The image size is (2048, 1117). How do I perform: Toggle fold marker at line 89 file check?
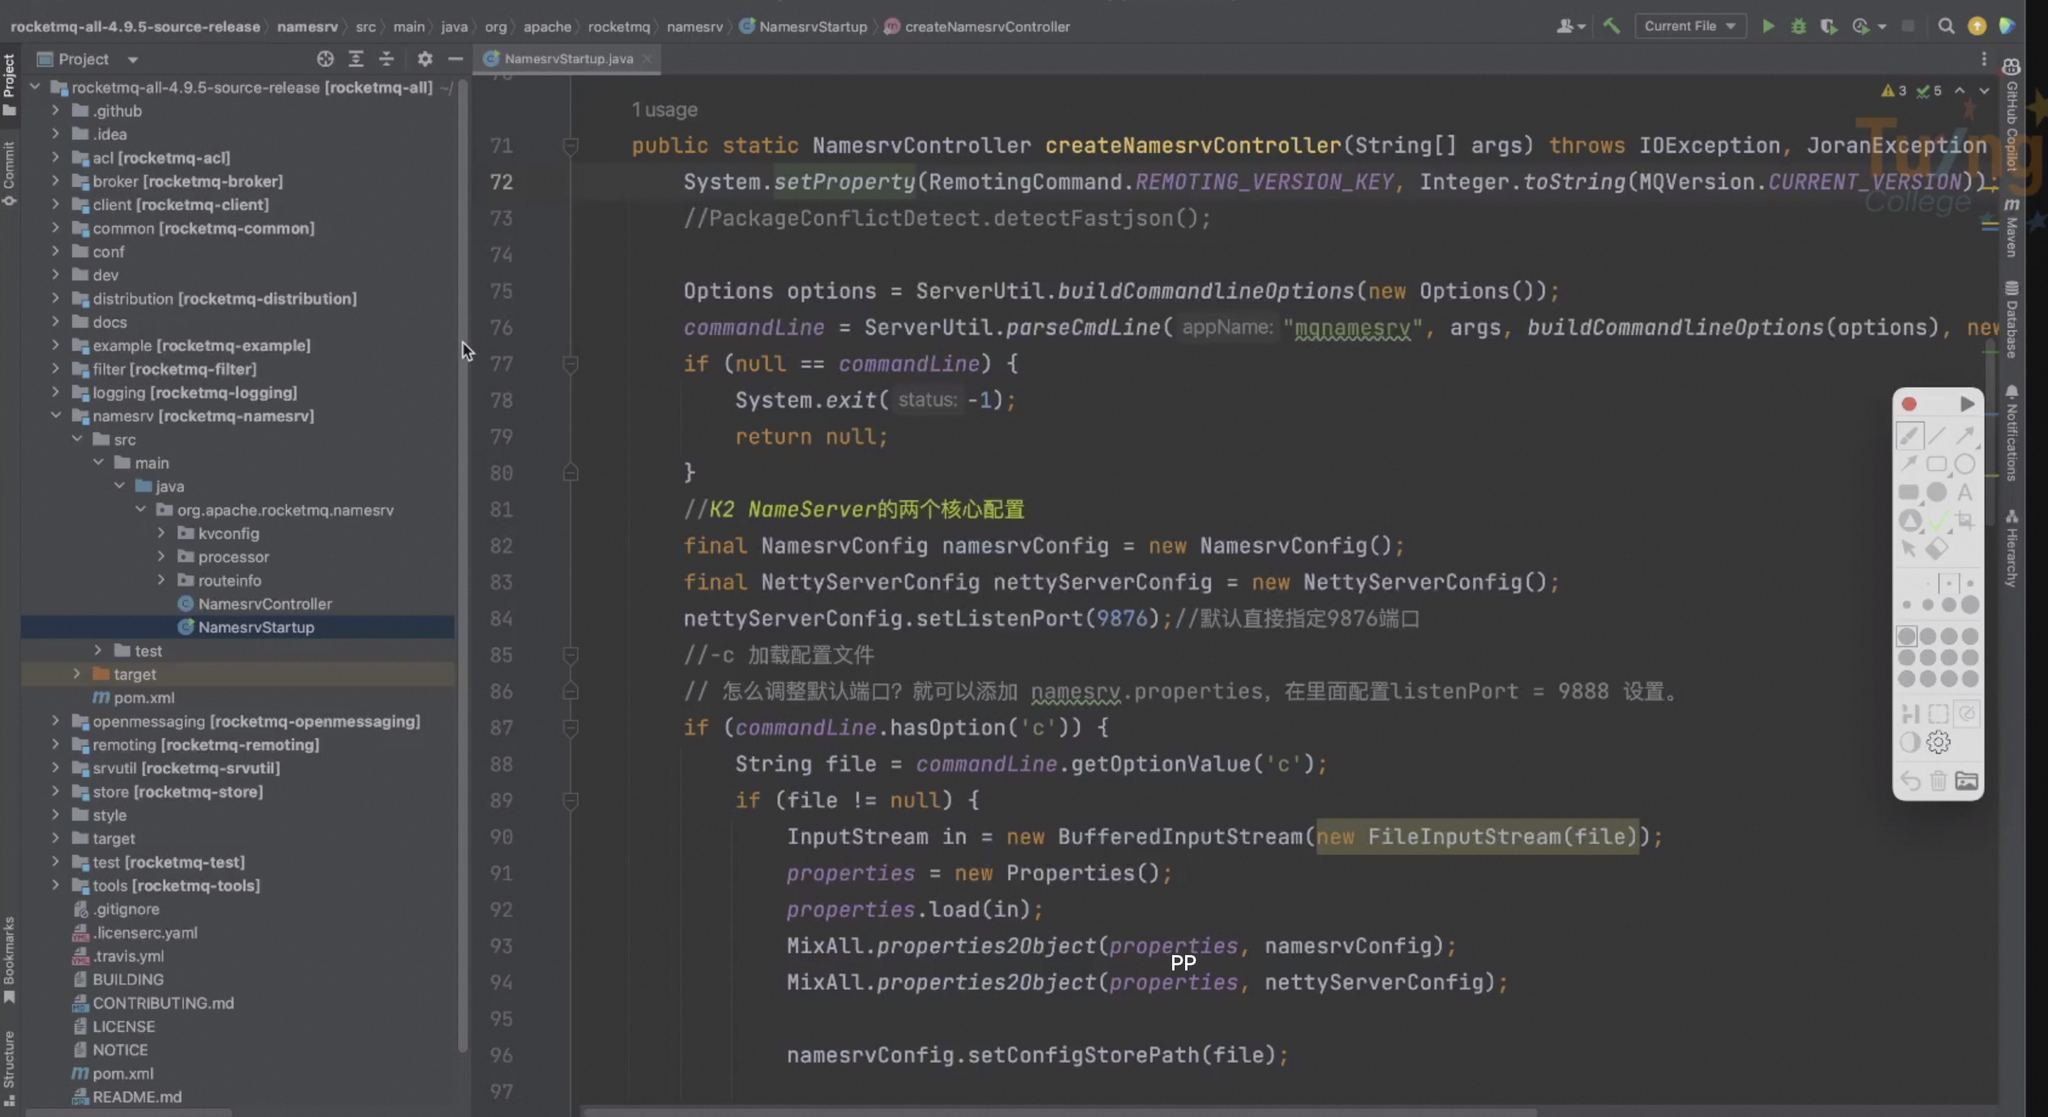click(x=570, y=801)
